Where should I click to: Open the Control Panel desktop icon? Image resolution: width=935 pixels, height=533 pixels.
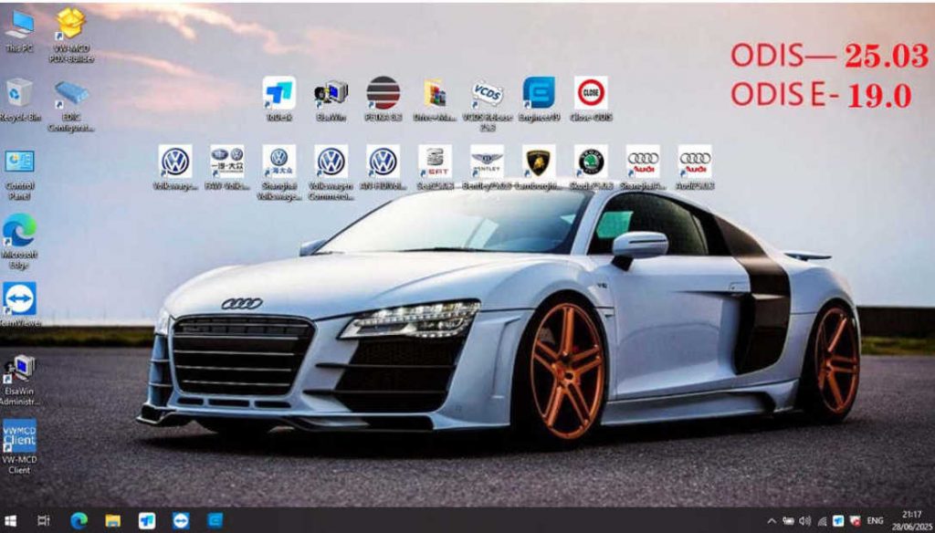[x=19, y=164]
